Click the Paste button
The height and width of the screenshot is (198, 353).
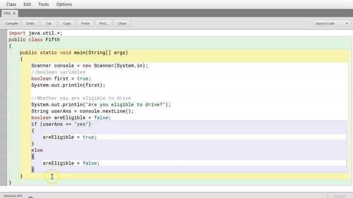(85, 23)
